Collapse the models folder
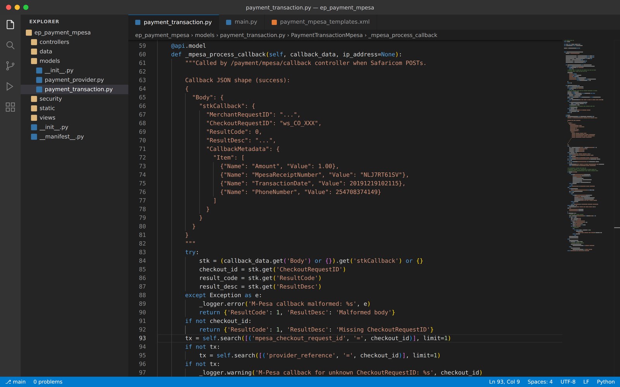 (74, 61)
